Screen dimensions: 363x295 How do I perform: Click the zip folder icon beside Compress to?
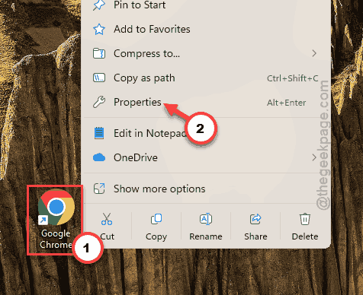coord(99,53)
